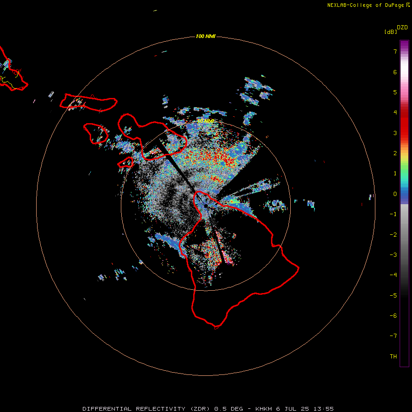The image size is (412, 412).
Task: Click the 2 value on the color scale
Action: pyautogui.click(x=395, y=153)
